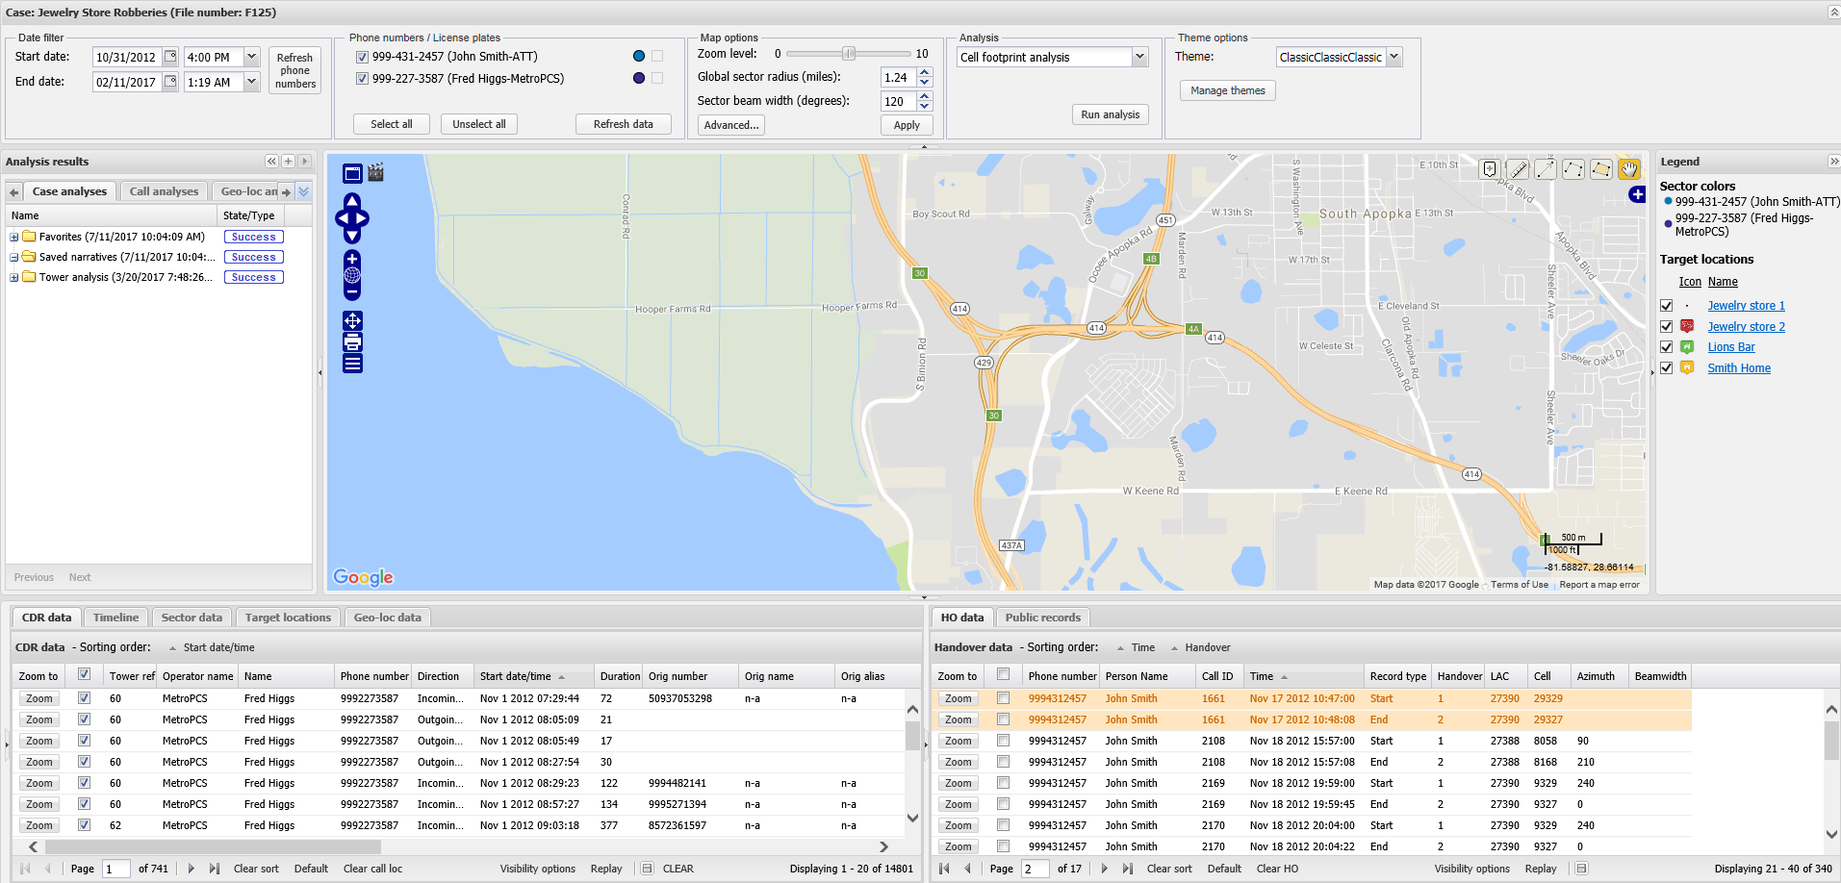
Task: Click the Run analysis button
Action: 1110,114
